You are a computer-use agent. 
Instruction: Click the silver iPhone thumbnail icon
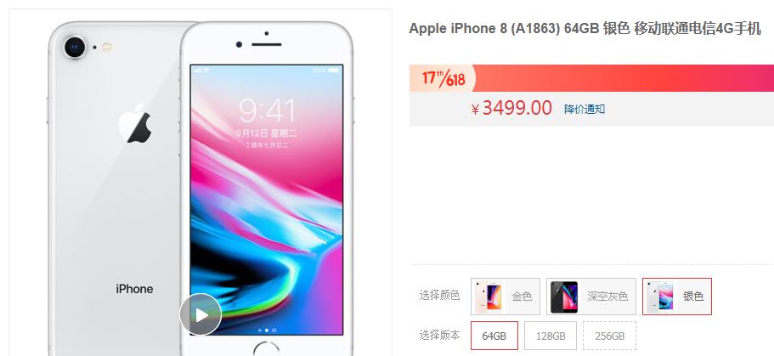[x=660, y=297]
